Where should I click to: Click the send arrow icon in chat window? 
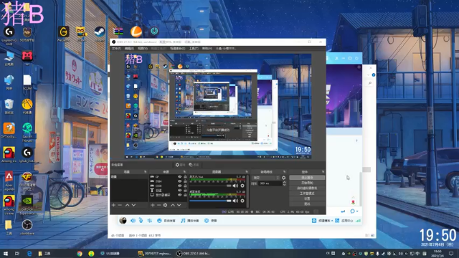coord(343,211)
